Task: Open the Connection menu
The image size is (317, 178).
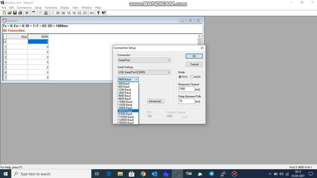Action: click(24, 8)
